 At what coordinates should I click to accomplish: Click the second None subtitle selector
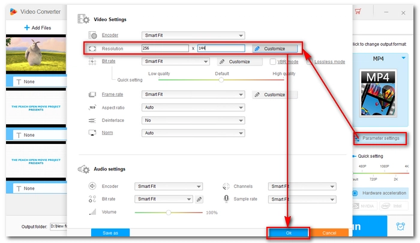[40, 135]
